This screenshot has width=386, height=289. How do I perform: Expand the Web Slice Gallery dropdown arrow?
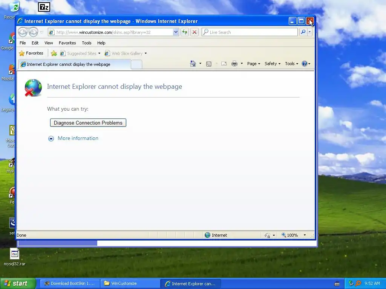click(x=146, y=53)
